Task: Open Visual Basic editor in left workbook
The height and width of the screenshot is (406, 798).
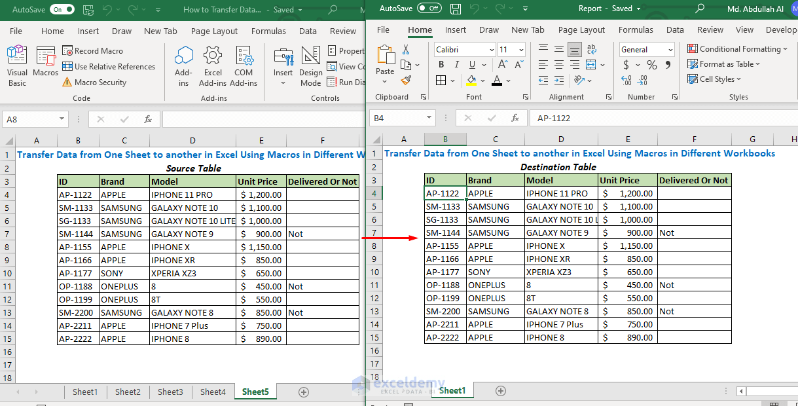Action: click(17, 66)
